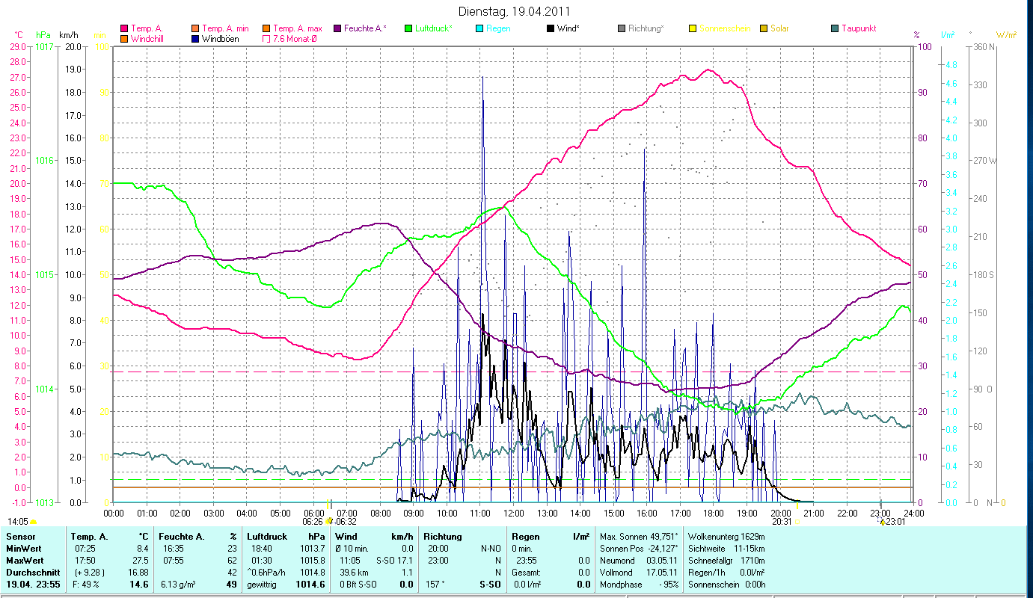Click the orange Windchill legend square
The width and height of the screenshot is (1033, 598).
(124, 39)
